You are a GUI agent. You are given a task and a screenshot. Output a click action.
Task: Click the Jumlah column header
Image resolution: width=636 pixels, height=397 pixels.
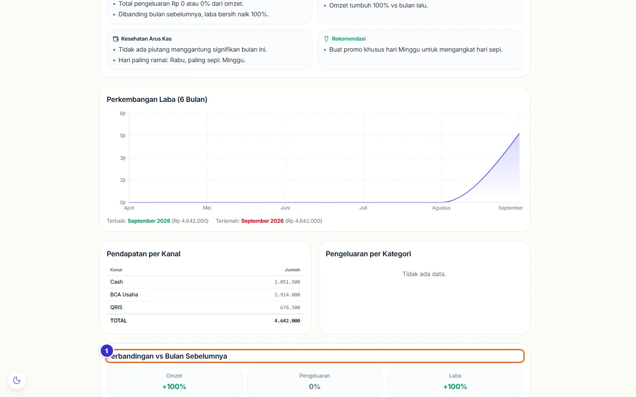click(x=292, y=270)
